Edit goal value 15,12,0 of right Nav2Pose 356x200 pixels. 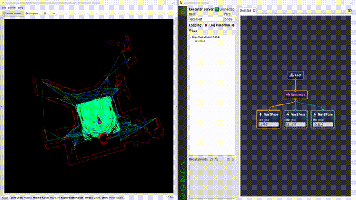[x=323, y=124]
